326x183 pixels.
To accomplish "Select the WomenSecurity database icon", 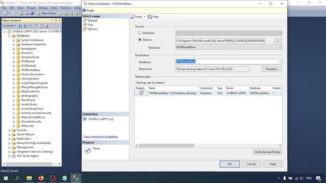I will coord(18,121).
